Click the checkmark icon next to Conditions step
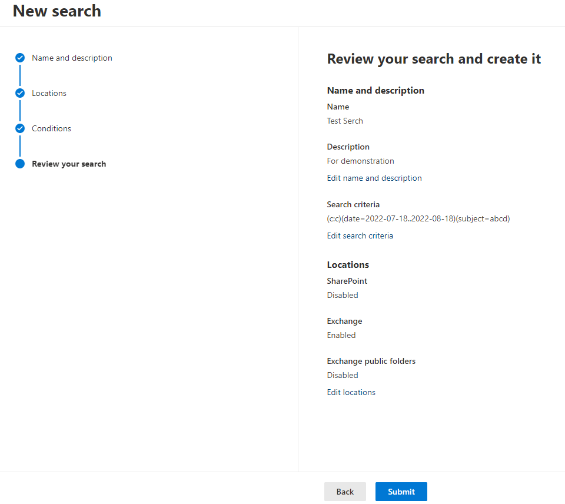The width and height of the screenshot is (565, 504). (x=19, y=128)
